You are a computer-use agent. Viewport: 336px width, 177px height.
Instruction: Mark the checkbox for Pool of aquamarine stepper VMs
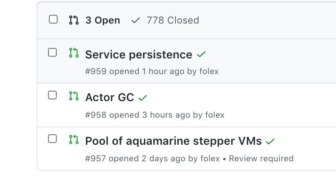point(52,139)
